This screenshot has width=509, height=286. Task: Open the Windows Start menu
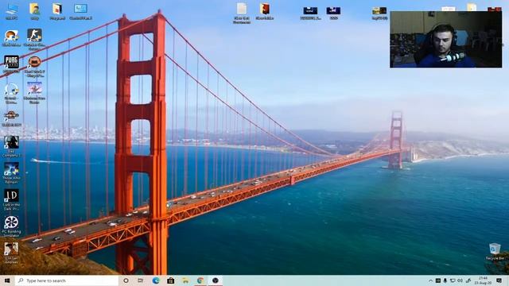coord(7,280)
